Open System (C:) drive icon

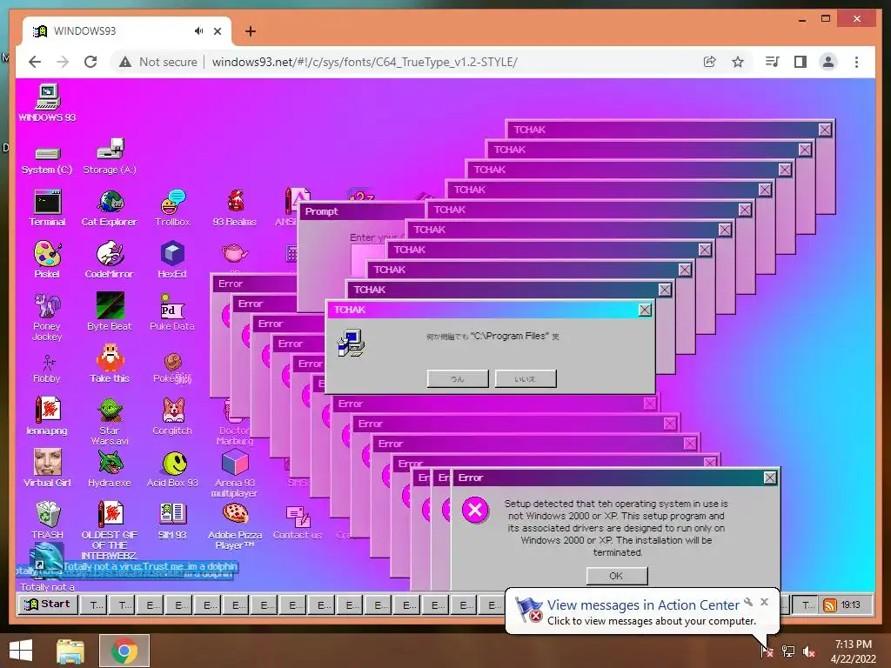(x=47, y=160)
